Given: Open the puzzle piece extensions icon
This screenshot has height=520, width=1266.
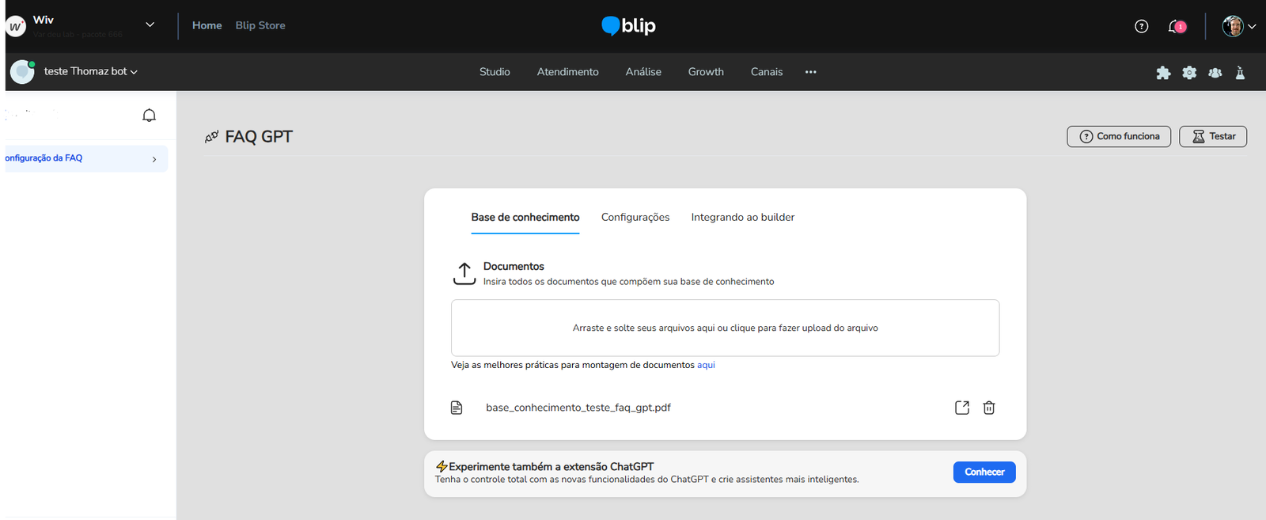Looking at the screenshot, I should pyautogui.click(x=1163, y=73).
